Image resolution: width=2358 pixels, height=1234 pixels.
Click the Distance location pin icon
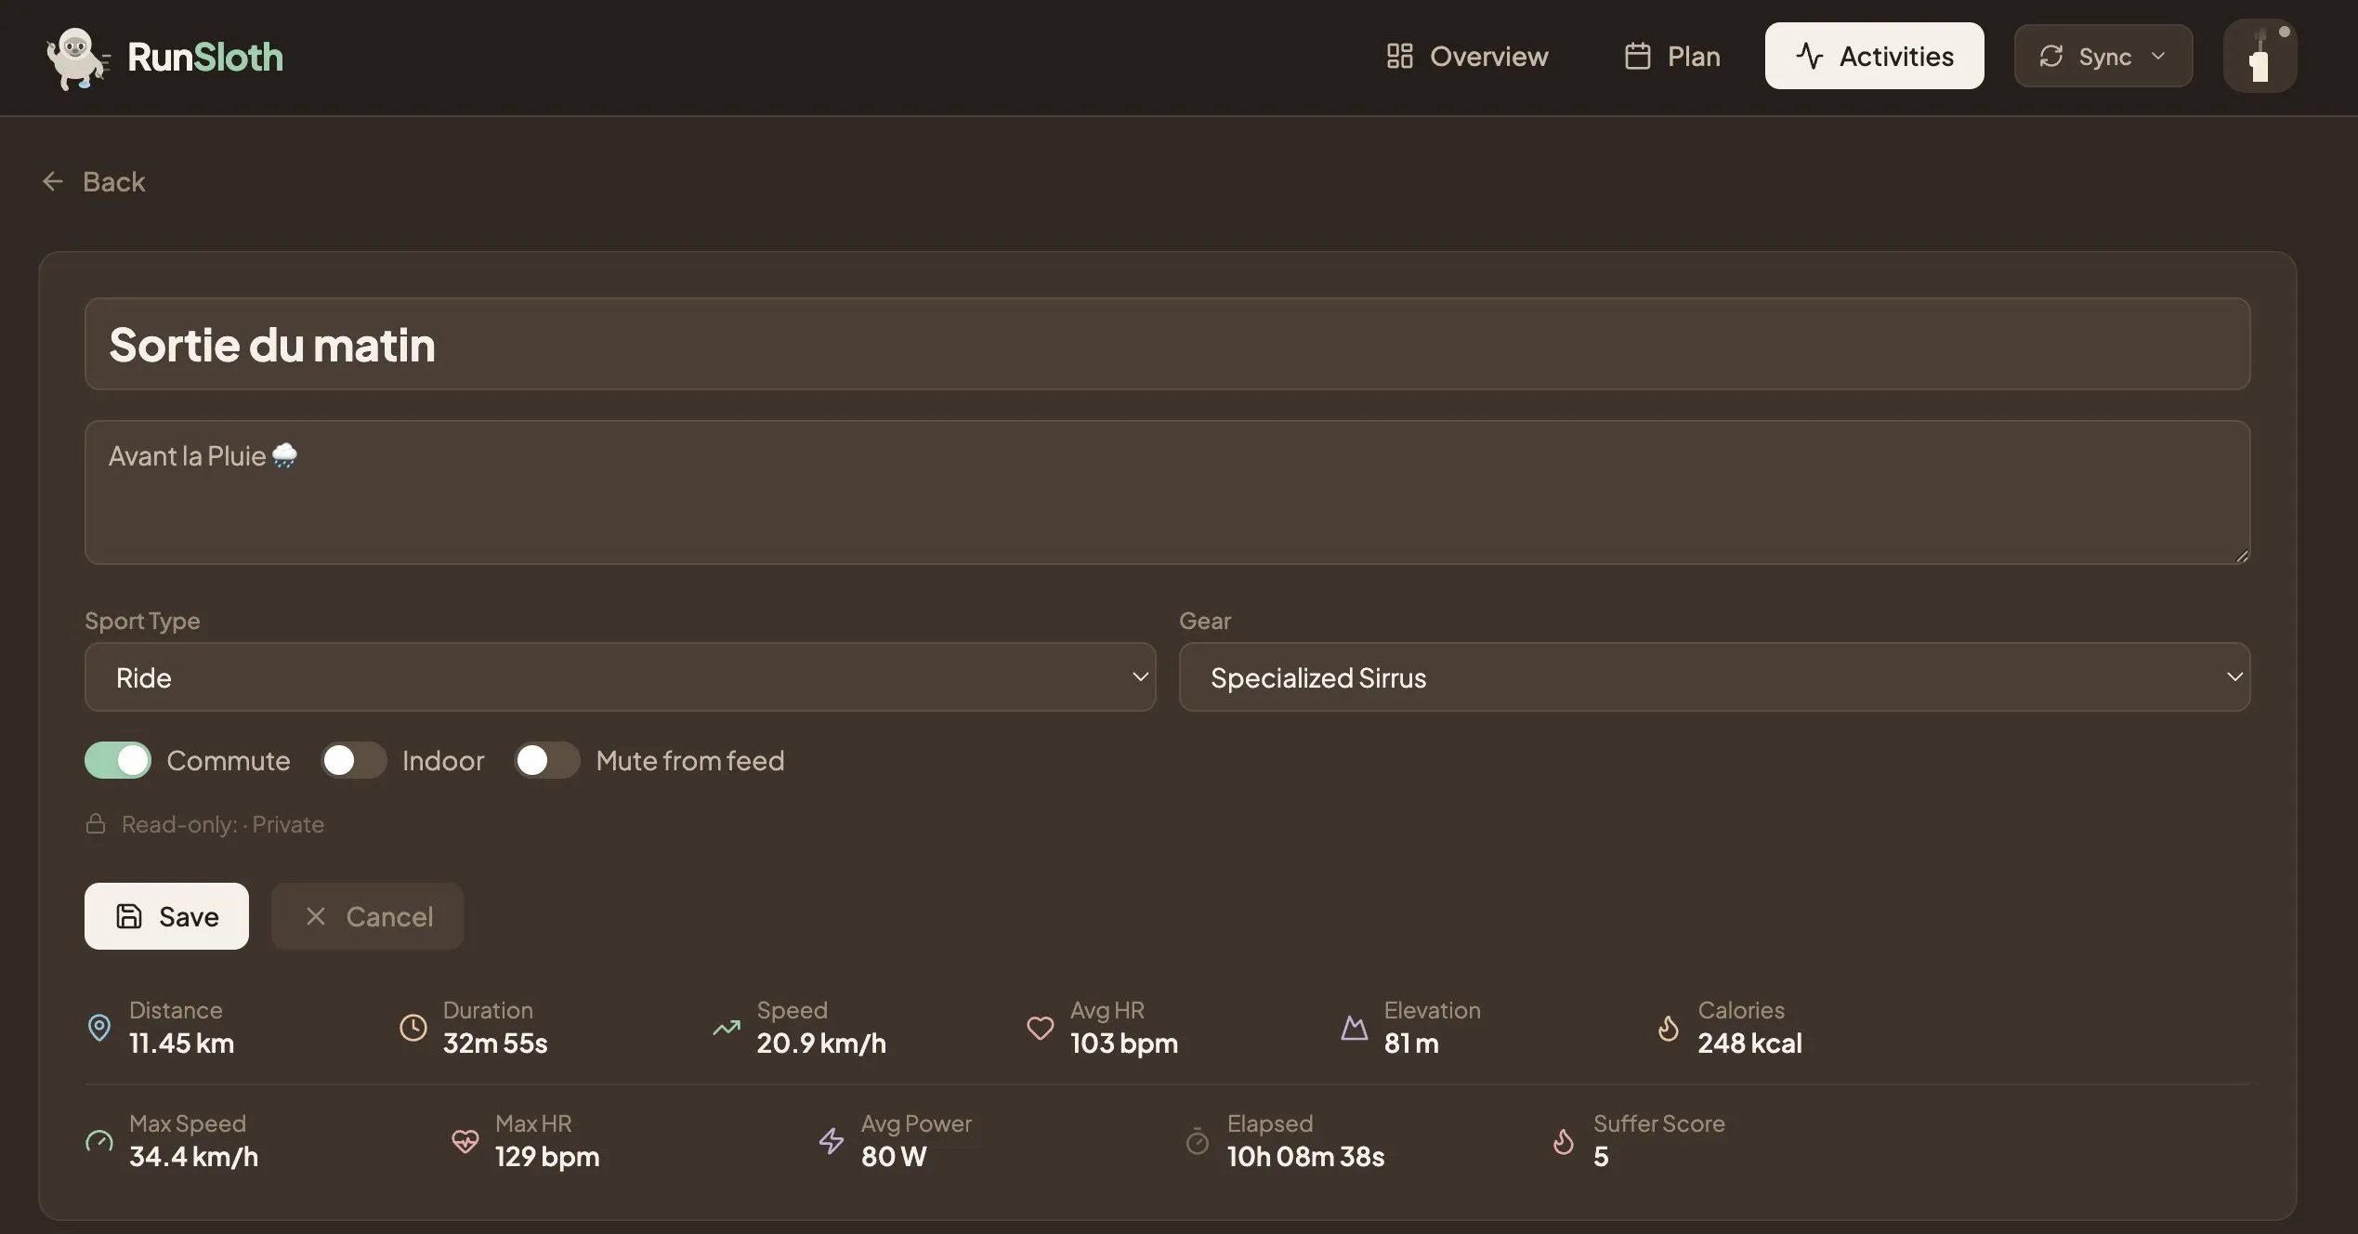(x=99, y=1027)
